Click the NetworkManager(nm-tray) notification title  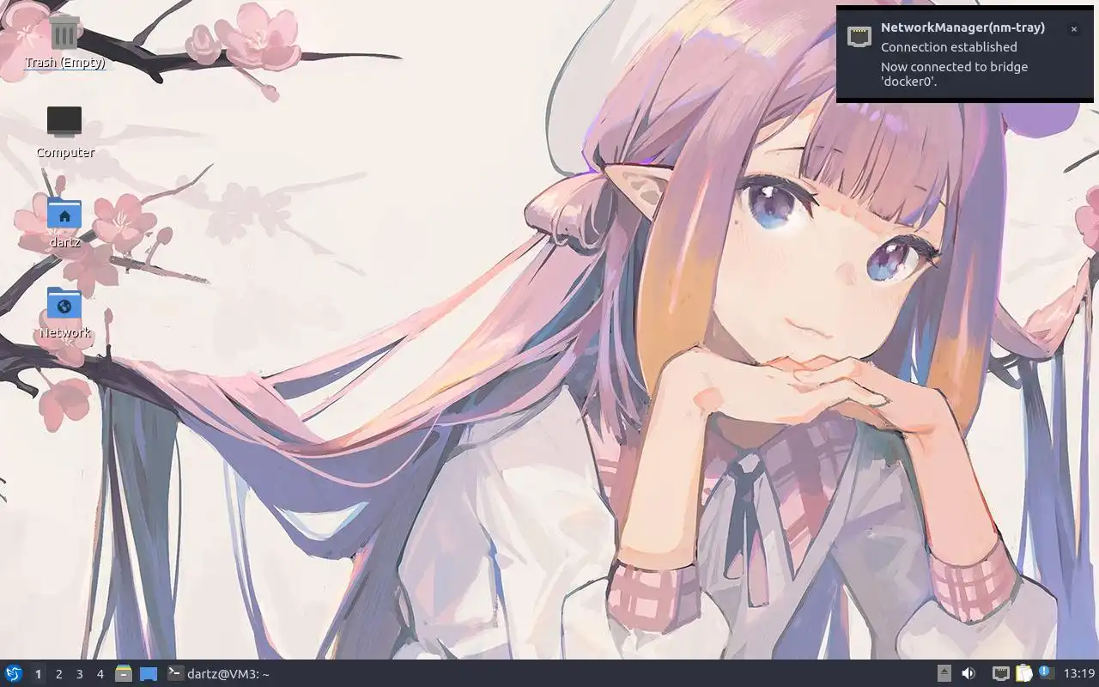click(962, 27)
